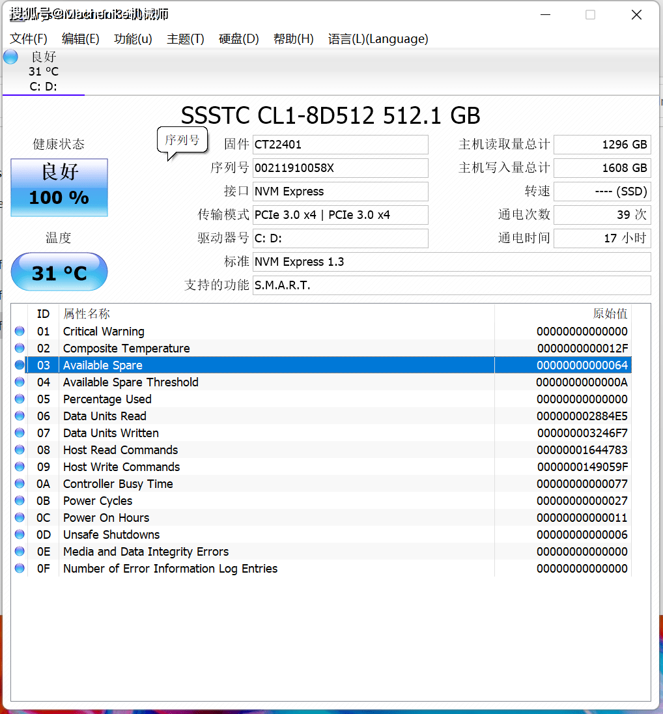Click the dot beside Number of Error Information Log Entries
The image size is (663, 714).
20,568
